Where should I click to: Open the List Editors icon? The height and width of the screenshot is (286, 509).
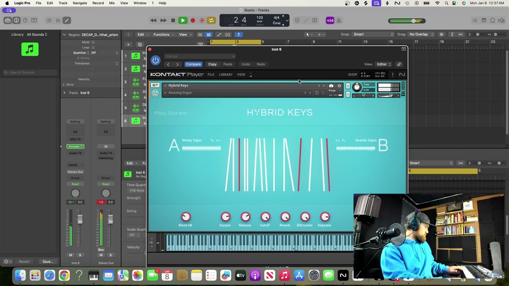[475, 20]
